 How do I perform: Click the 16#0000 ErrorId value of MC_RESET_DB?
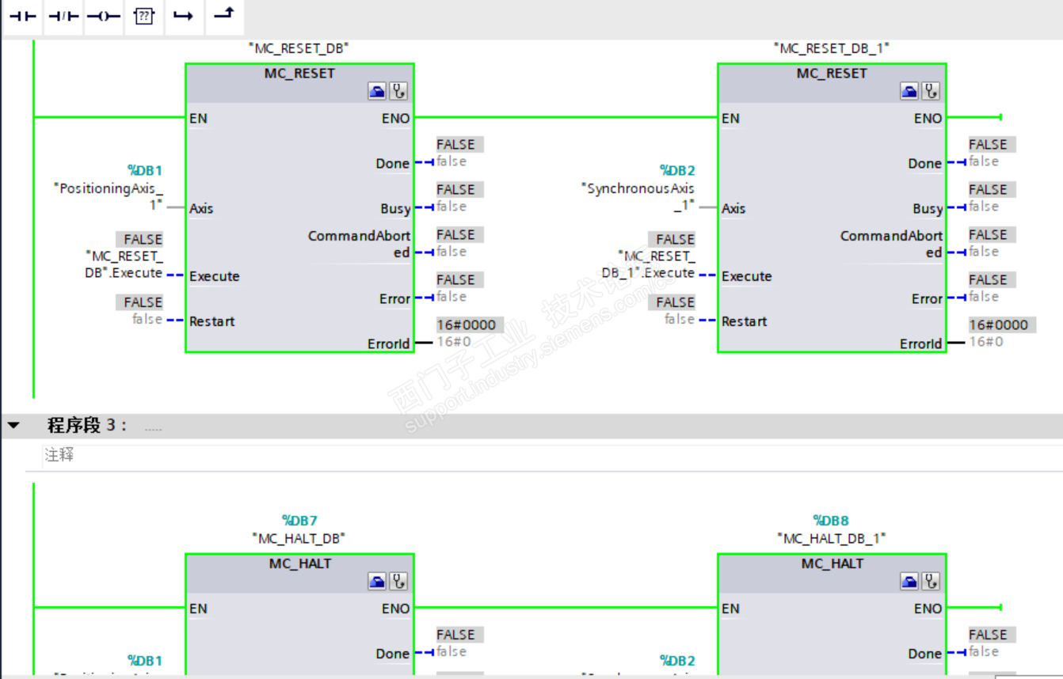pyautogui.click(x=468, y=324)
